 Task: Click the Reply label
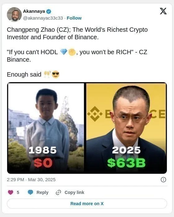coord(42,192)
